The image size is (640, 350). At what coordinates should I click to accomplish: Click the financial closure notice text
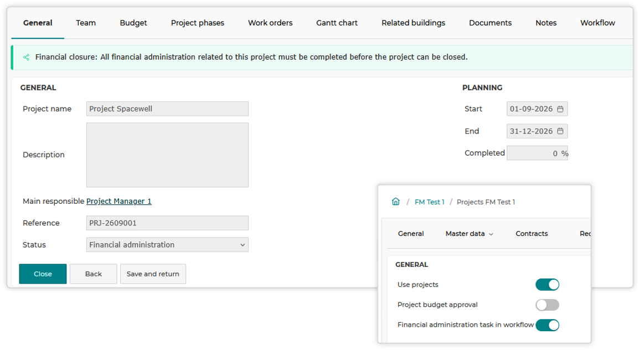(x=251, y=57)
